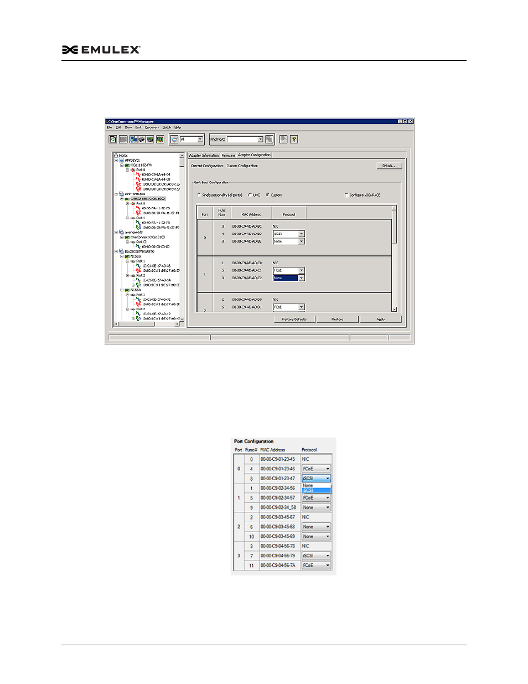528x684 pixels.
Task: Click the Apply button
Action: tap(381, 320)
